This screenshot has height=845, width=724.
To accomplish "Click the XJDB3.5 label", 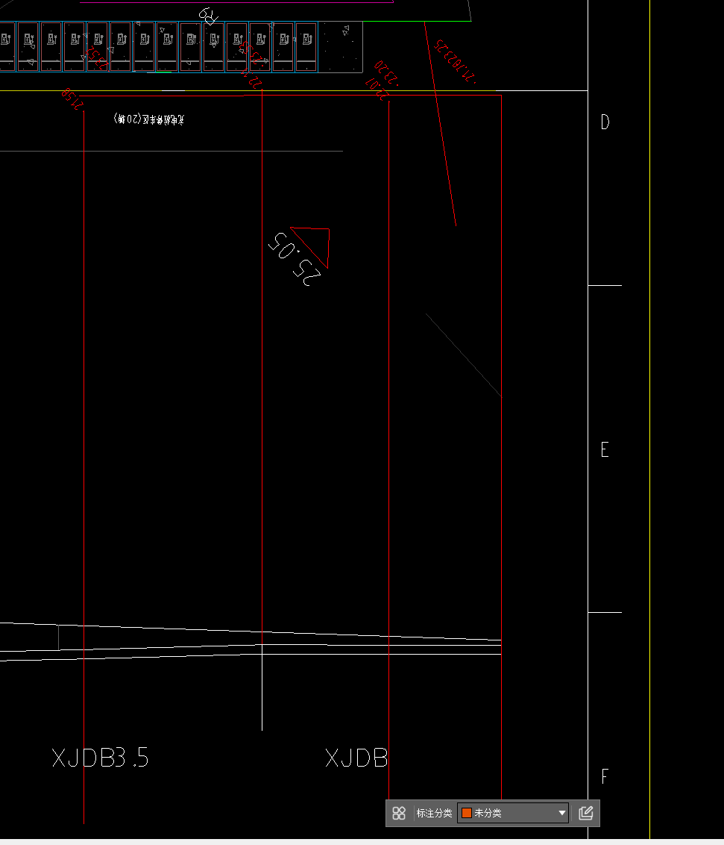I will (x=100, y=758).
